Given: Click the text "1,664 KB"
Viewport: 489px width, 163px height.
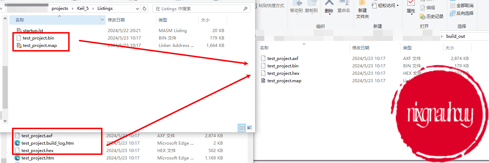Looking at the screenshot, I should tap(215, 46).
